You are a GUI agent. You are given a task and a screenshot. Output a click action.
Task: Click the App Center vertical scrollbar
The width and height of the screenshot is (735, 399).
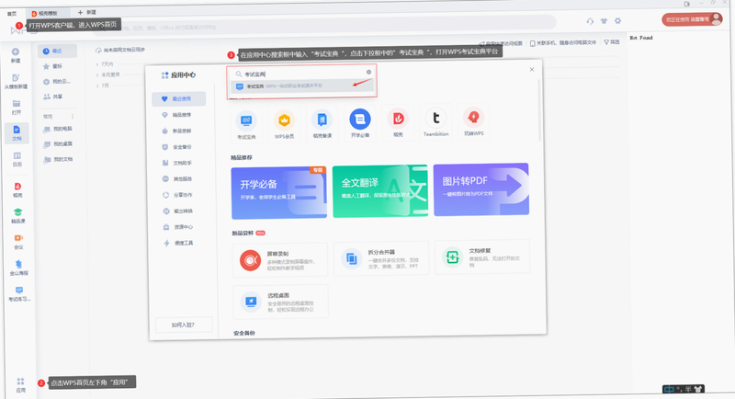539,109
